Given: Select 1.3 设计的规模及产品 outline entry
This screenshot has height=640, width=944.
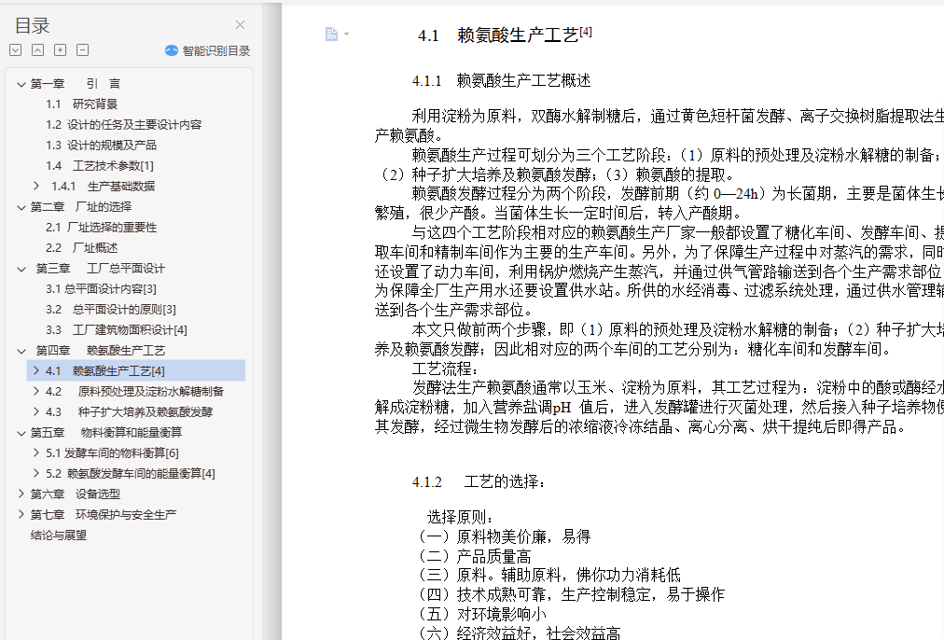Looking at the screenshot, I should tap(101, 146).
